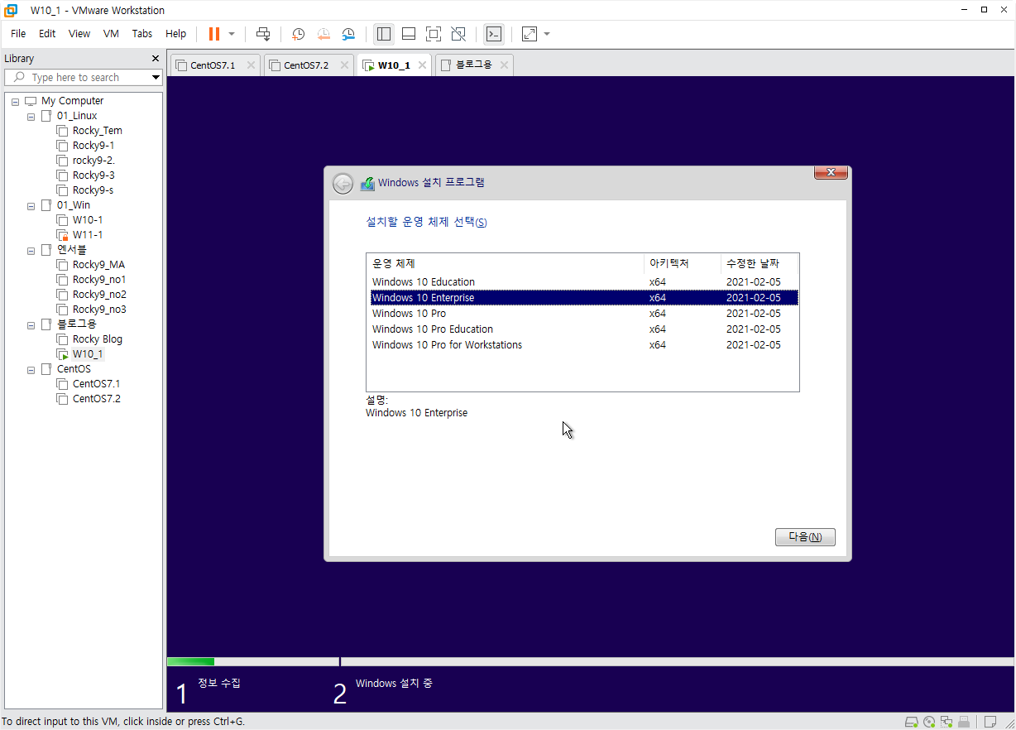Click the 수정한 날짜 column header
This screenshot has width=1016, height=730.
point(760,263)
